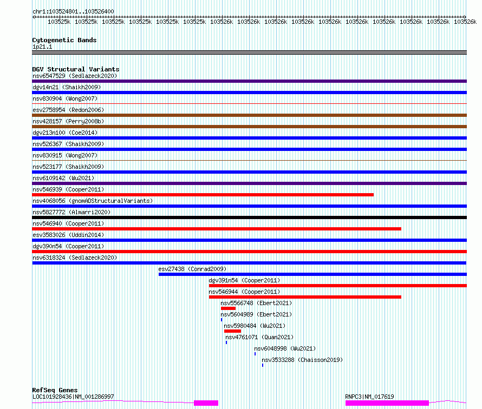Image resolution: width=482 pixels, height=409 pixels.
Task: Open the nsv428157 (Perry2008b) label
Action: pos(68,121)
